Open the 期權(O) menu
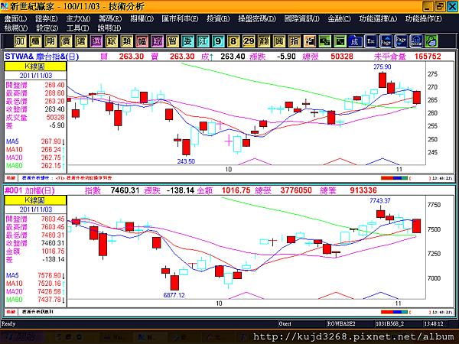 (x=142, y=18)
